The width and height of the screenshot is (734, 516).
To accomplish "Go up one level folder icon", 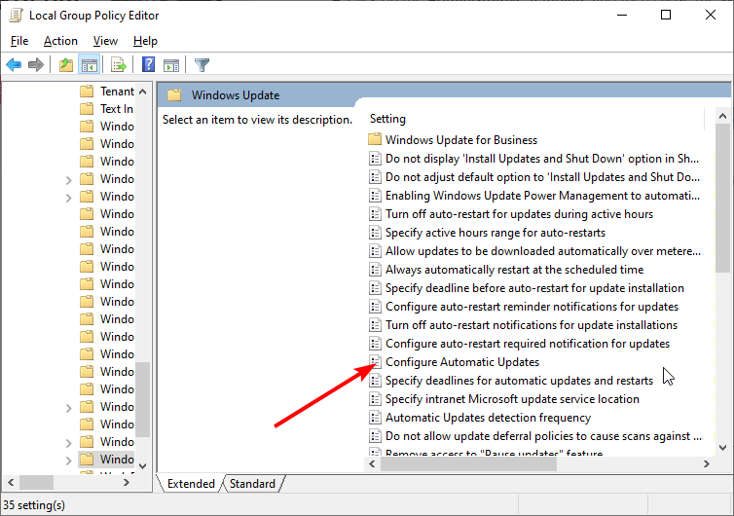I will pos(66,64).
